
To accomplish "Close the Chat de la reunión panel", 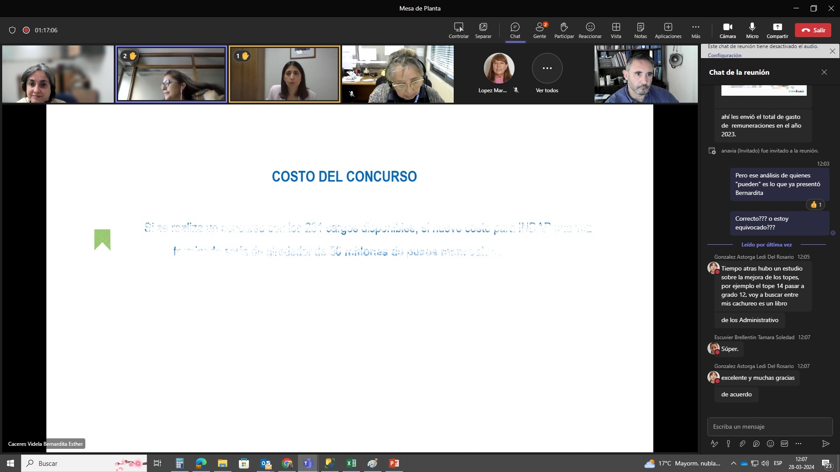I will [824, 72].
